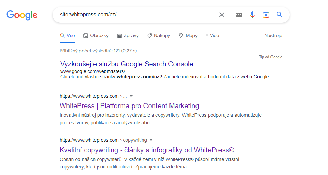Image resolution: width=328 pixels, height=175 pixels.
Task: Open the on-screen keyboard icon
Action: (239, 15)
